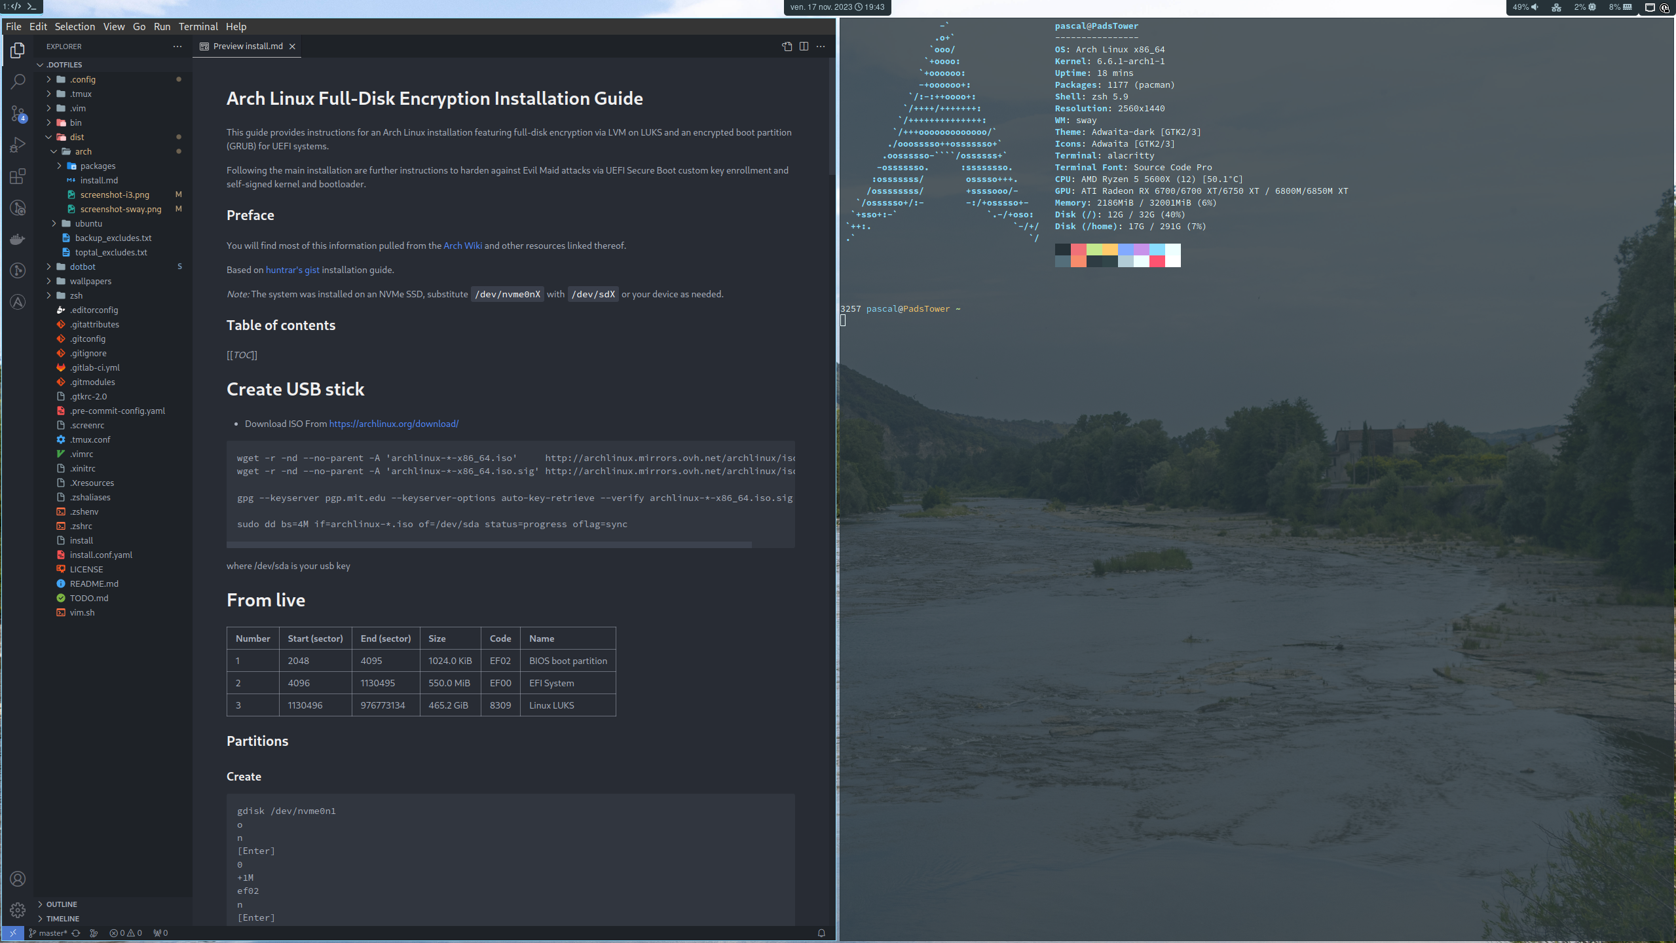Viewport: 1676px width, 943px height.
Task: Open the archlinux.org download link
Action: click(x=394, y=424)
